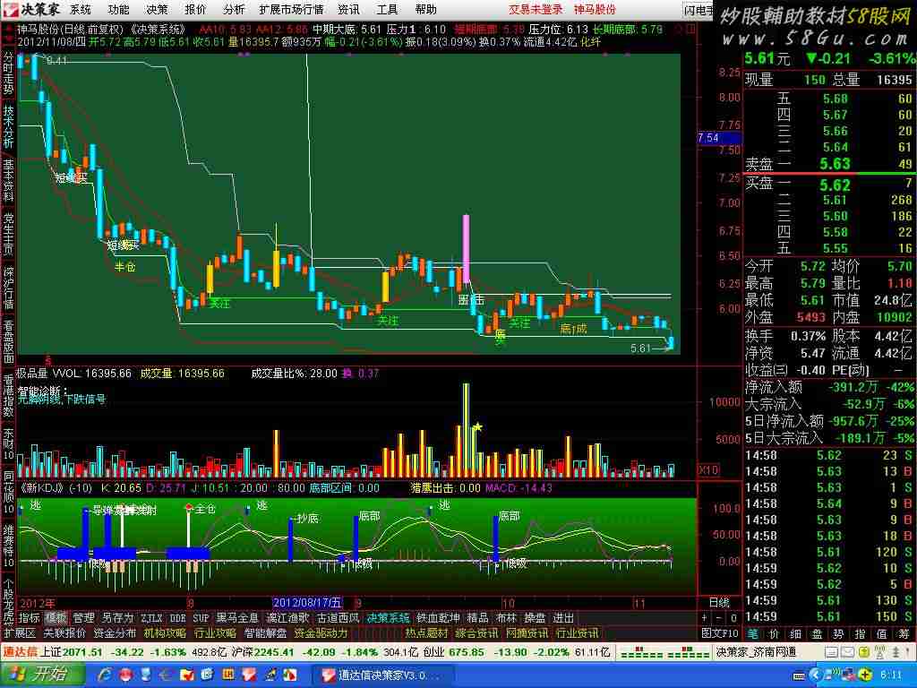Open the 热点题材 news tab
Image resolution: width=917 pixels, height=688 pixels.
426,633
